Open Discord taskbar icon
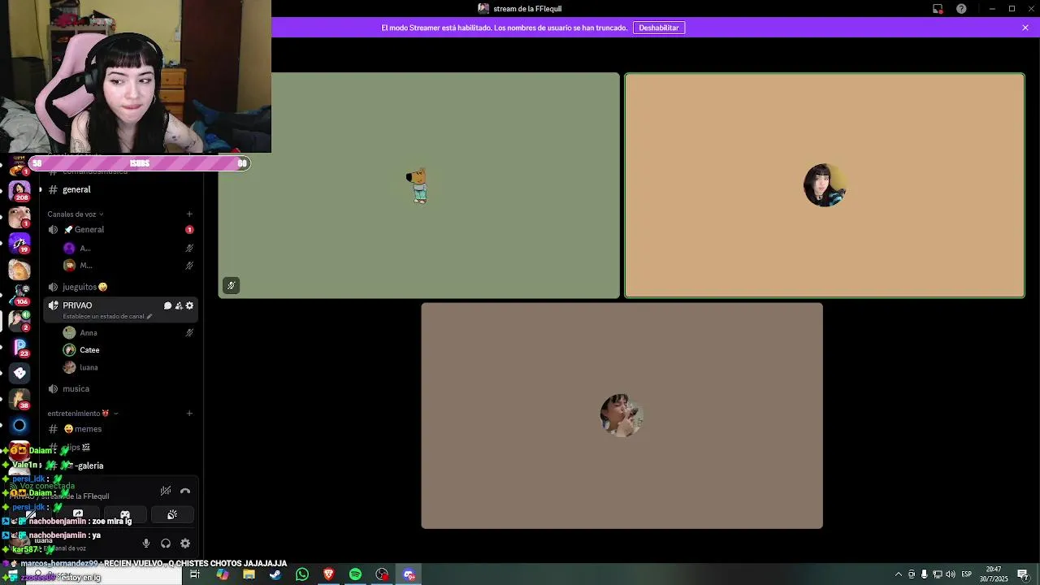 [x=409, y=574]
